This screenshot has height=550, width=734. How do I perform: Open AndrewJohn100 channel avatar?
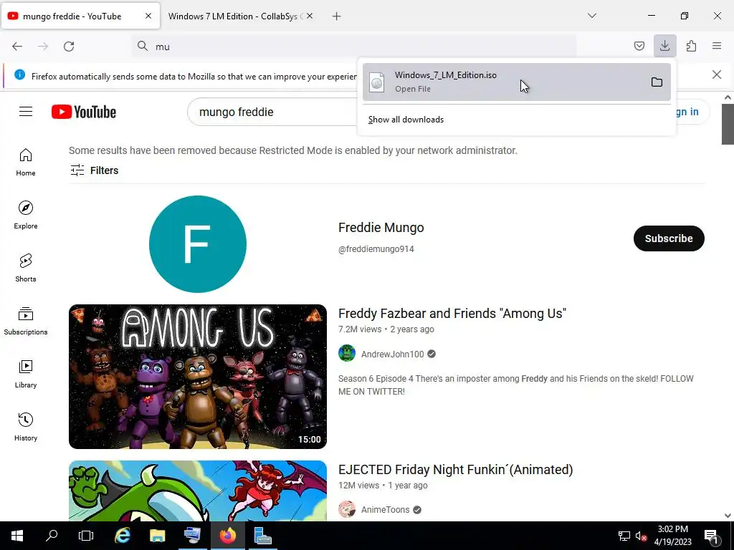pos(347,354)
